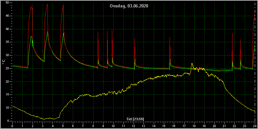Image resolution: width=258 pixels, height=129 pixels.
Task: Click the yellow curve bump near hour 18
Action: [192, 64]
